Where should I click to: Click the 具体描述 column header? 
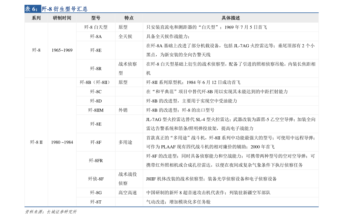pyautogui.click(x=231, y=18)
